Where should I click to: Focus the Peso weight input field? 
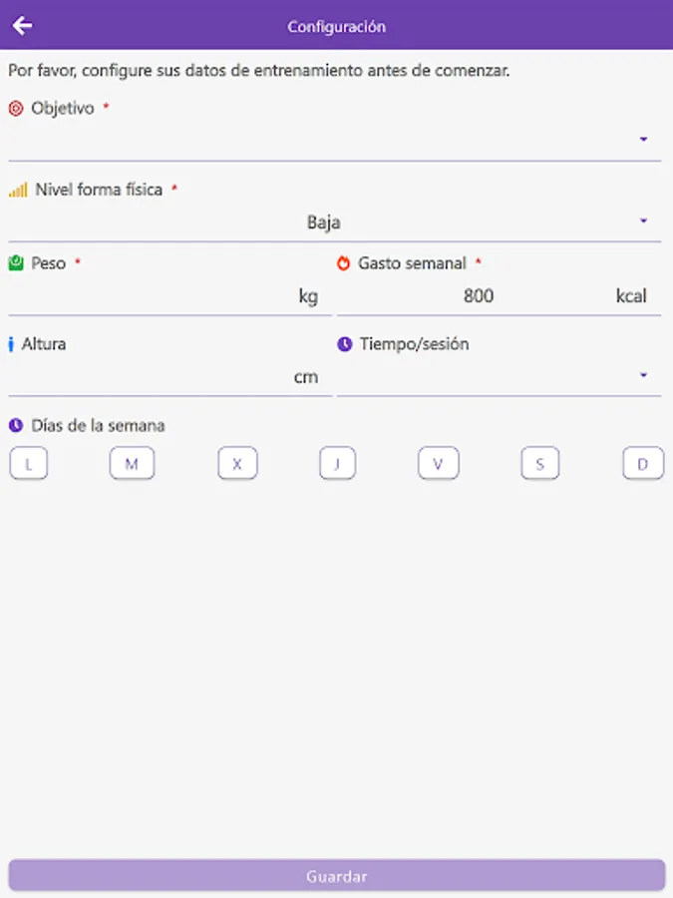150,296
